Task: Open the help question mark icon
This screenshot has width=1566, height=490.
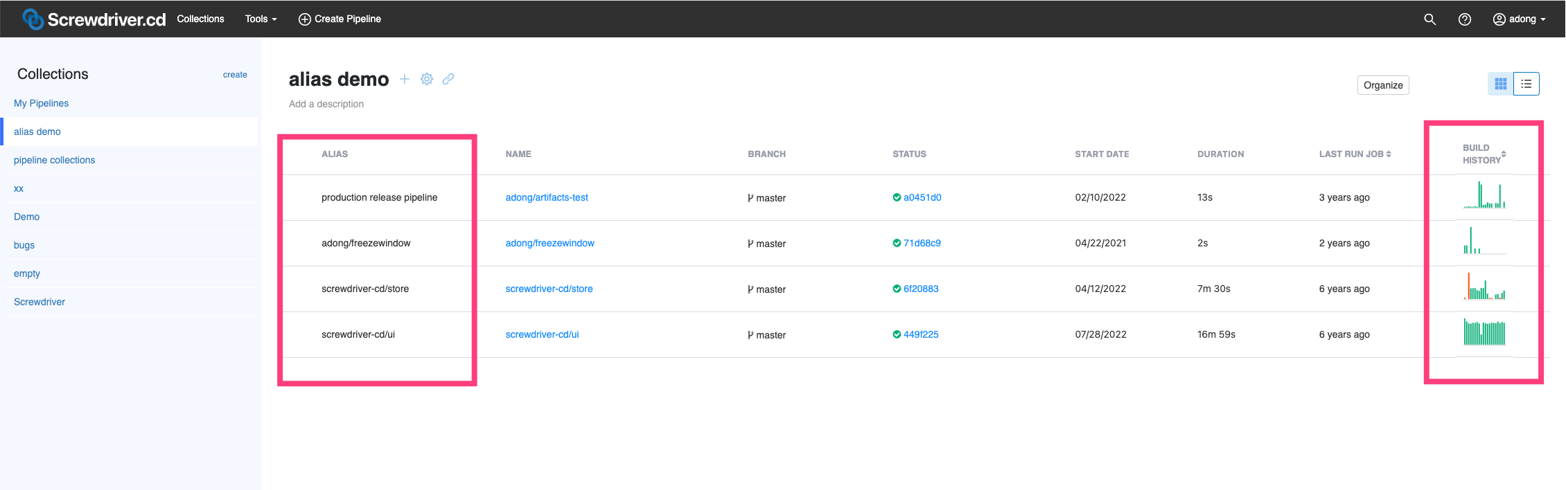Action: tap(1464, 19)
